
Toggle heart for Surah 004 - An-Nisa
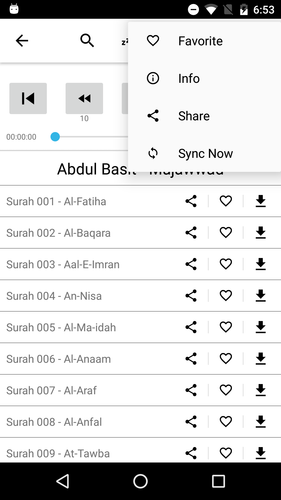point(226,296)
